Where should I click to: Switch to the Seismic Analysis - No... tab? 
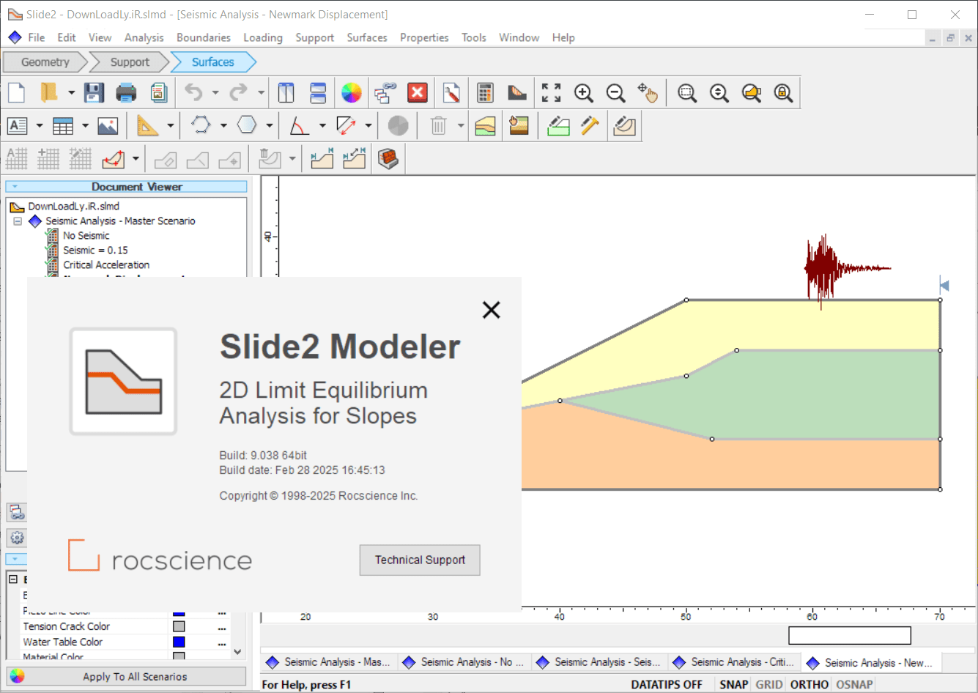coord(464,662)
